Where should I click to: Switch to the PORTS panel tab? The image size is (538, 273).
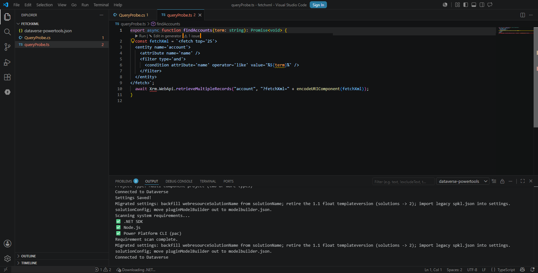[229, 181]
